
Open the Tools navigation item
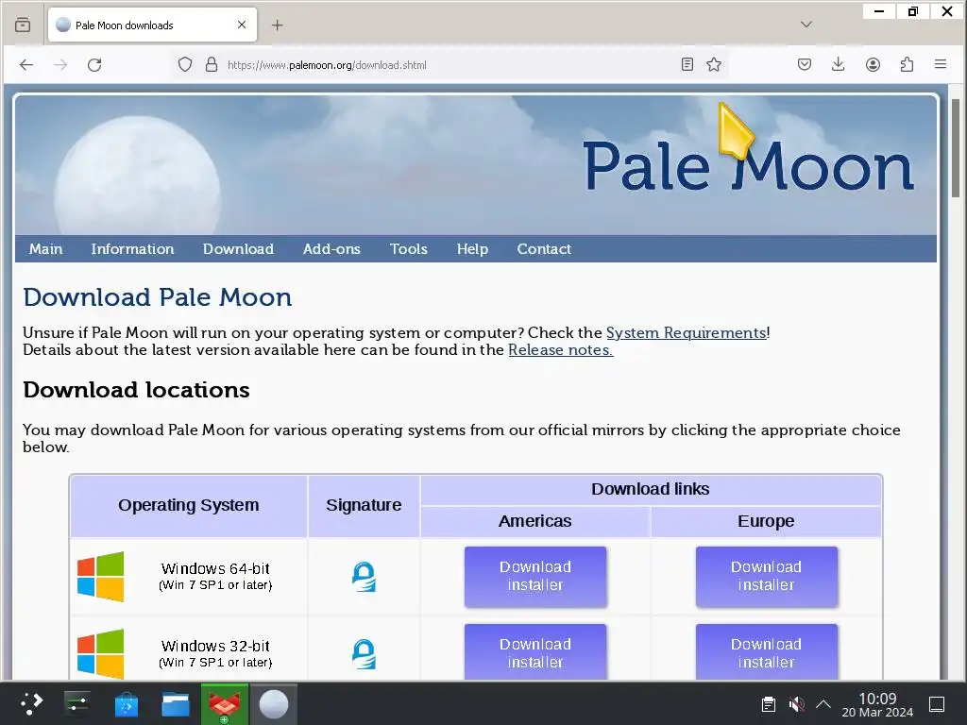pyautogui.click(x=408, y=249)
